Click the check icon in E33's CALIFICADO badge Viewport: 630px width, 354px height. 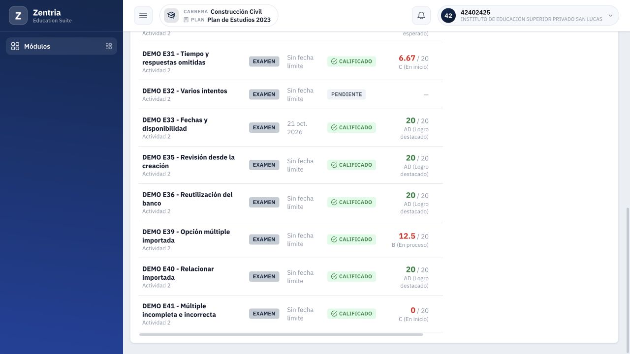click(334, 127)
